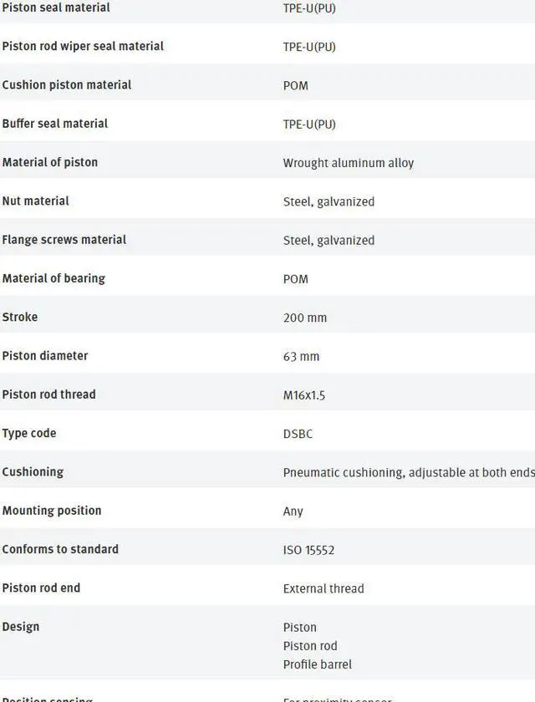Click the "Profile barrel" design entry
This screenshot has width=535, height=702.
pos(317,664)
